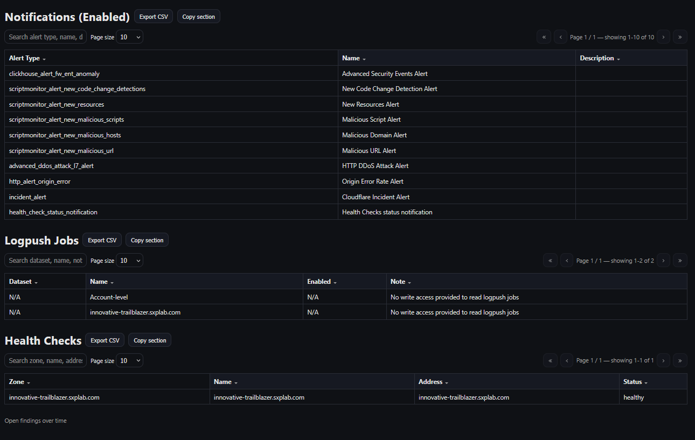The width and height of the screenshot is (695, 440).
Task: Copy the Notifications section
Action: (198, 16)
